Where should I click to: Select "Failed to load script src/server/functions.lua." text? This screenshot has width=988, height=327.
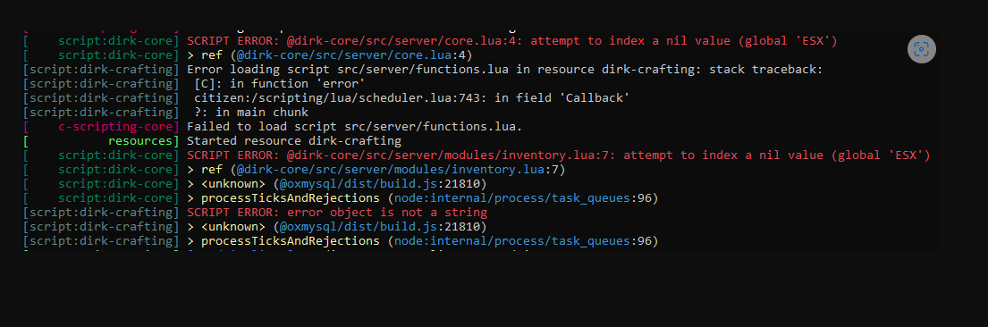point(355,127)
